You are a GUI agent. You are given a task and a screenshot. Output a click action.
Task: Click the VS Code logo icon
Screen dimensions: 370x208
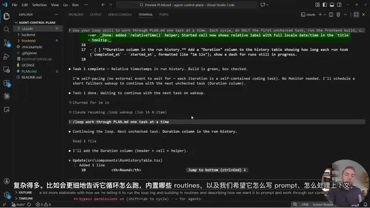[x=5, y=5]
